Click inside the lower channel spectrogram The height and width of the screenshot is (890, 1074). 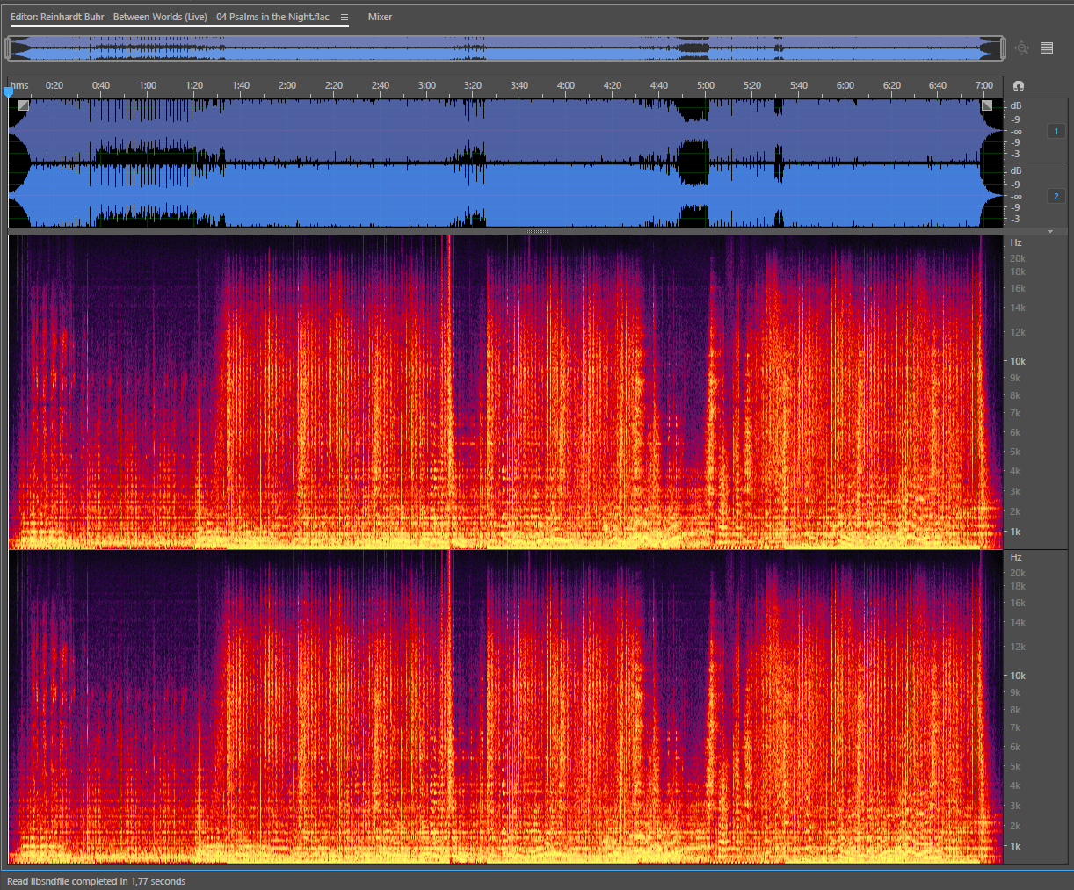(506, 707)
